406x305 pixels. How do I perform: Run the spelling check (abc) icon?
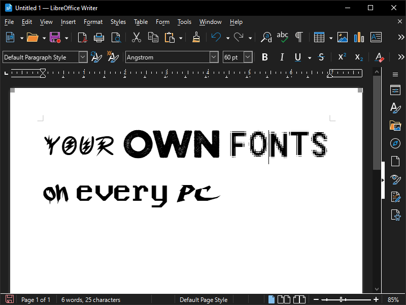283,37
